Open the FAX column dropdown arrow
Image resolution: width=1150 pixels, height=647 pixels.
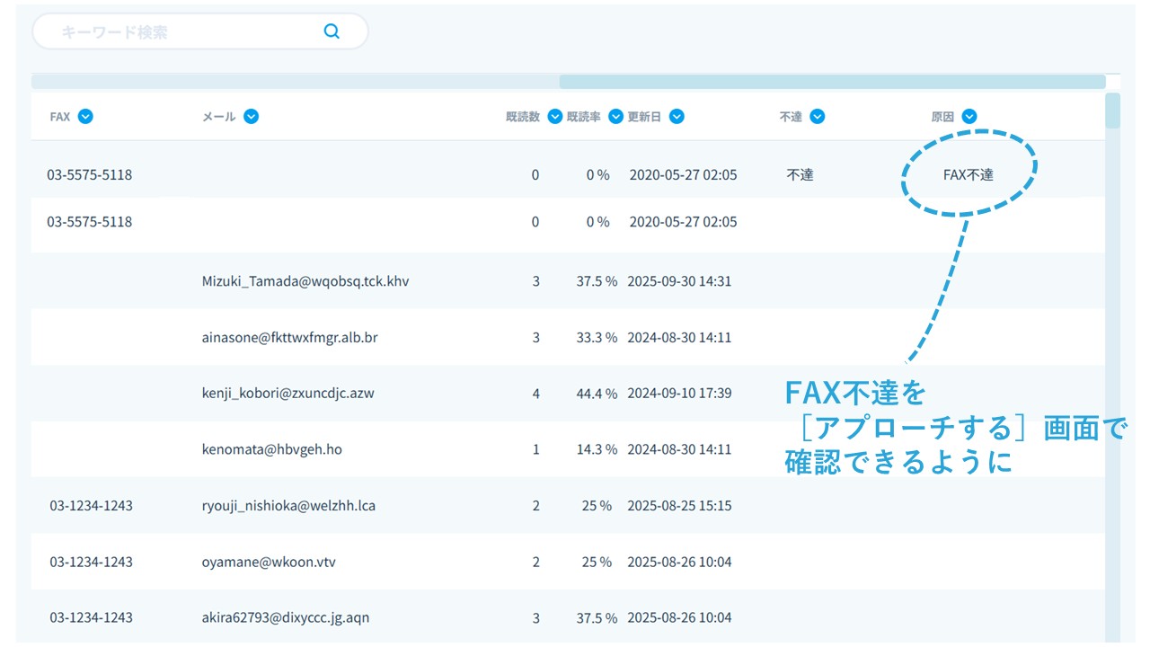pos(85,116)
